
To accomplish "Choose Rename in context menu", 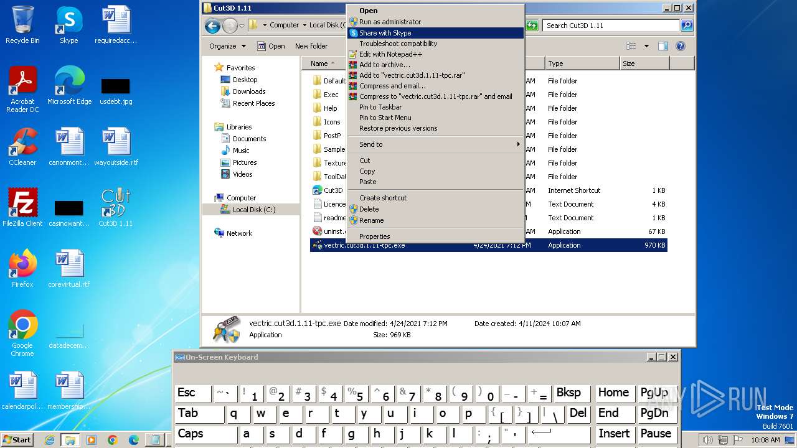I will coord(435,220).
